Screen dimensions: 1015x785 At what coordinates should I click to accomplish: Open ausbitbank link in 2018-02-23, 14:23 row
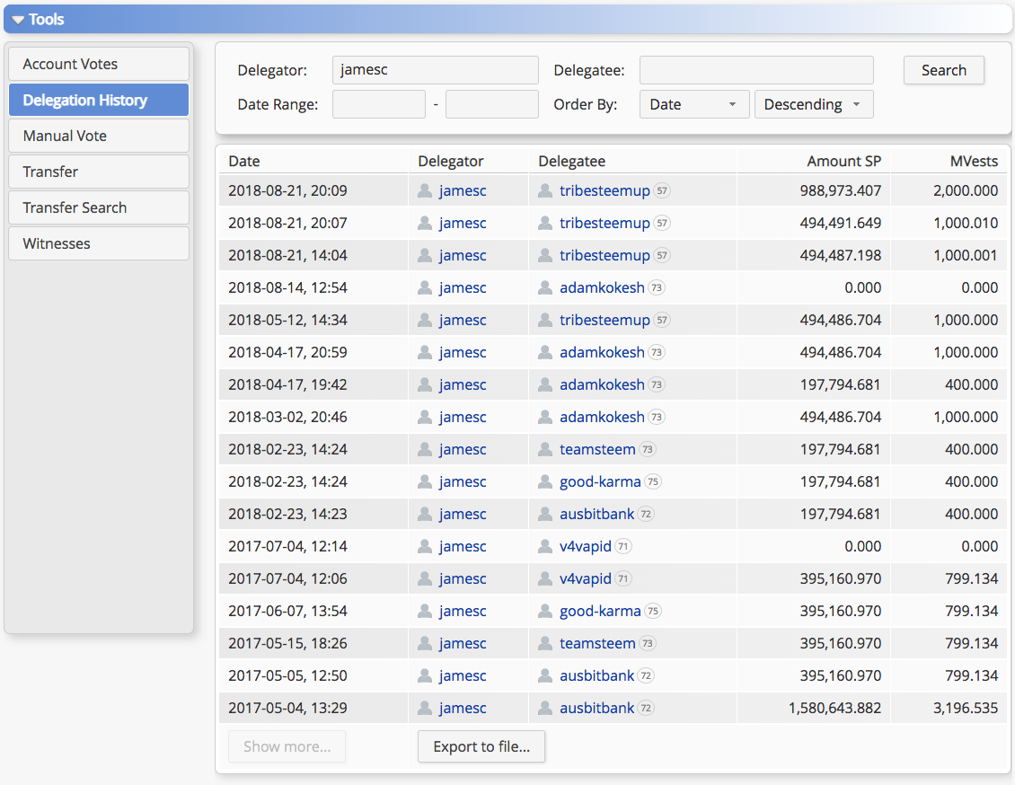pyautogui.click(x=596, y=514)
